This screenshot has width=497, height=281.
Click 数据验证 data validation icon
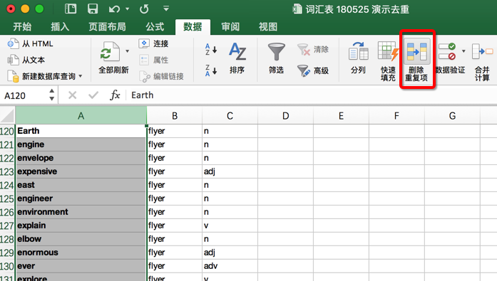[x=448, y=51]
